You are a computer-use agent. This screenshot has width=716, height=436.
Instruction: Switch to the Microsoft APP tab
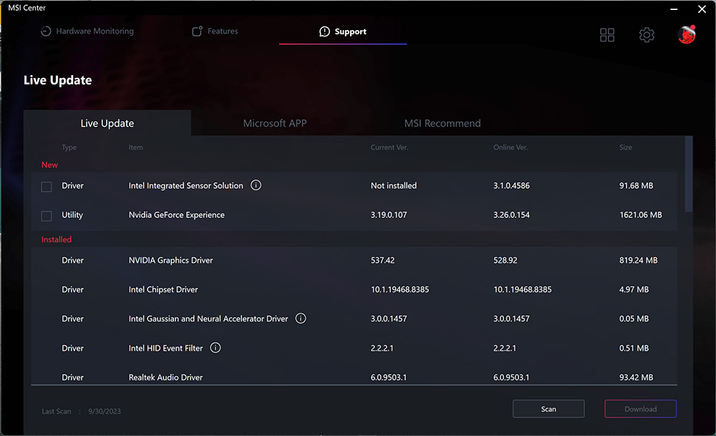[x=275, y=123]
